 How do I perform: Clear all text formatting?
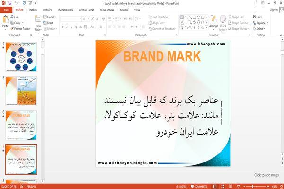tap(103, 19)
